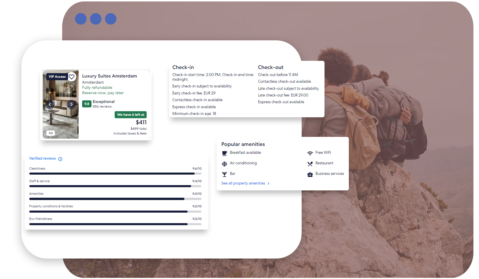Select the Free WiFi icon
The image size is (479, 279).
pos(310,153)
